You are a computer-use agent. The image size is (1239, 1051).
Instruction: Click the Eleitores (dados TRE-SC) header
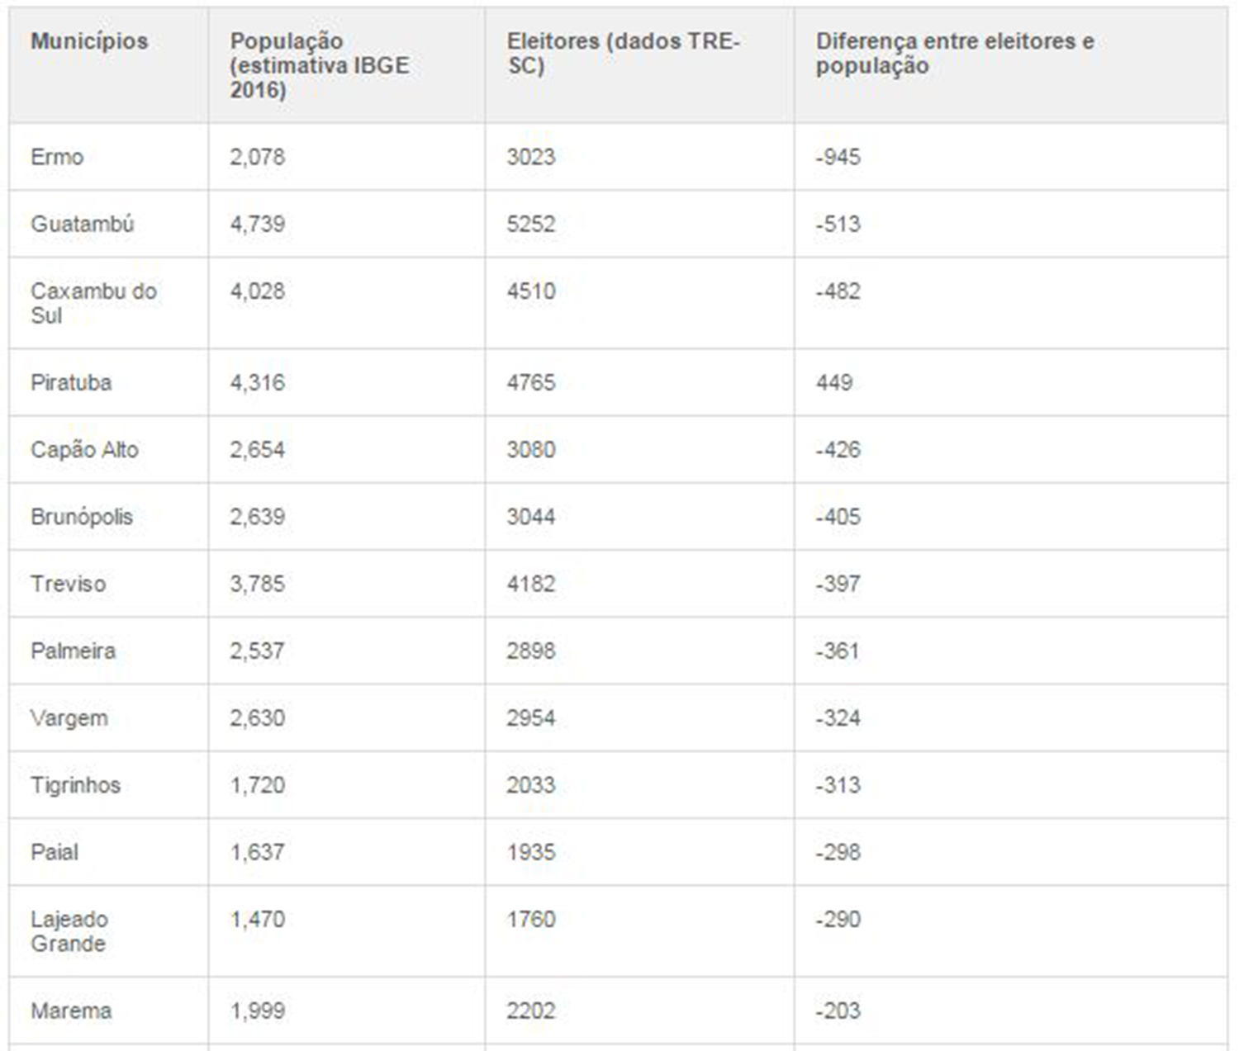[x=624, y=53]
